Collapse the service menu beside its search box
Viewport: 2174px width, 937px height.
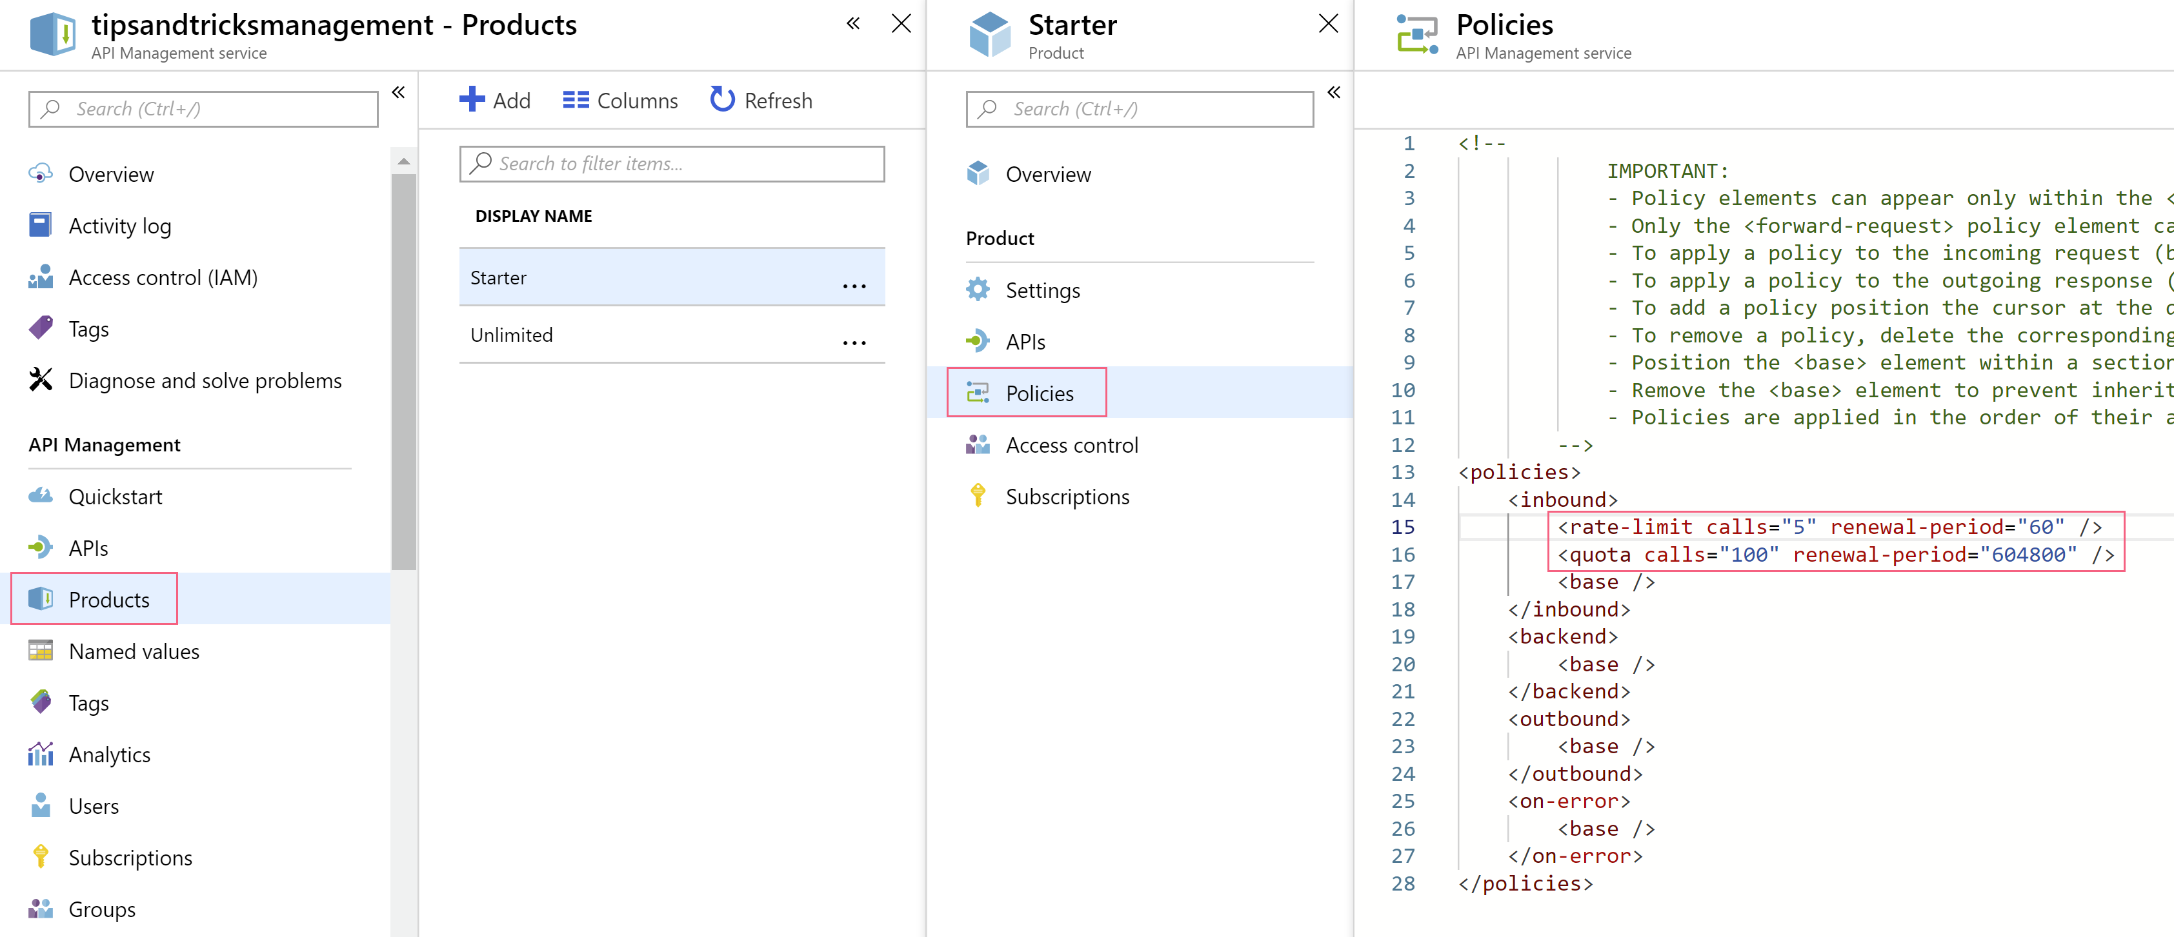tap(398, 93)
